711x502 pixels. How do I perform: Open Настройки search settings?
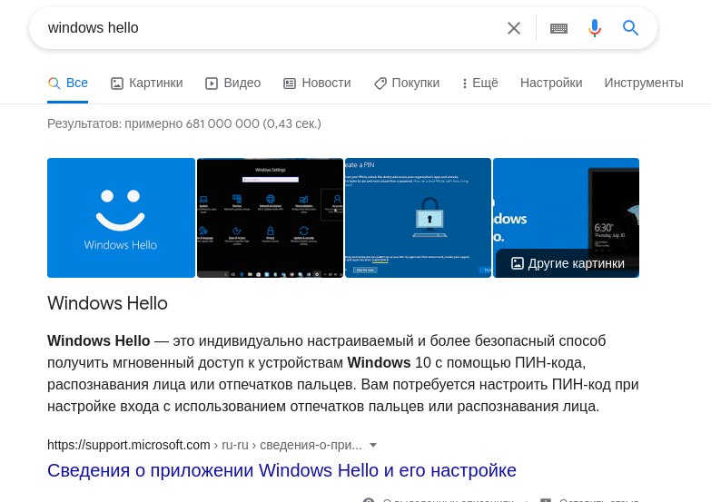551,83
